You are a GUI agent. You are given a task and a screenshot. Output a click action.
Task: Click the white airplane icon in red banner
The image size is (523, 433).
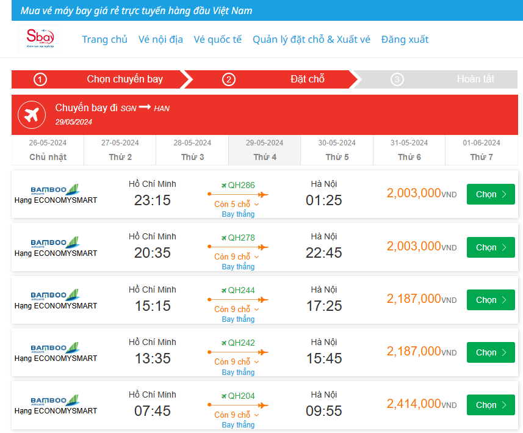coord(32,114)
